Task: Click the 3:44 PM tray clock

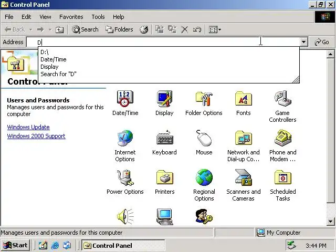Action: point(316,246)
